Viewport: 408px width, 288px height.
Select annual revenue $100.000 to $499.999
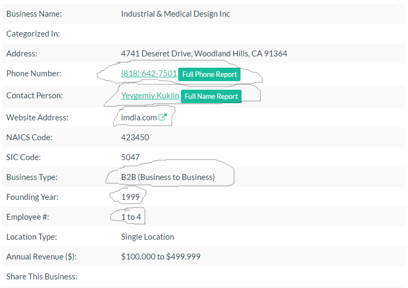pyautogui.click(x=161, y=257)
